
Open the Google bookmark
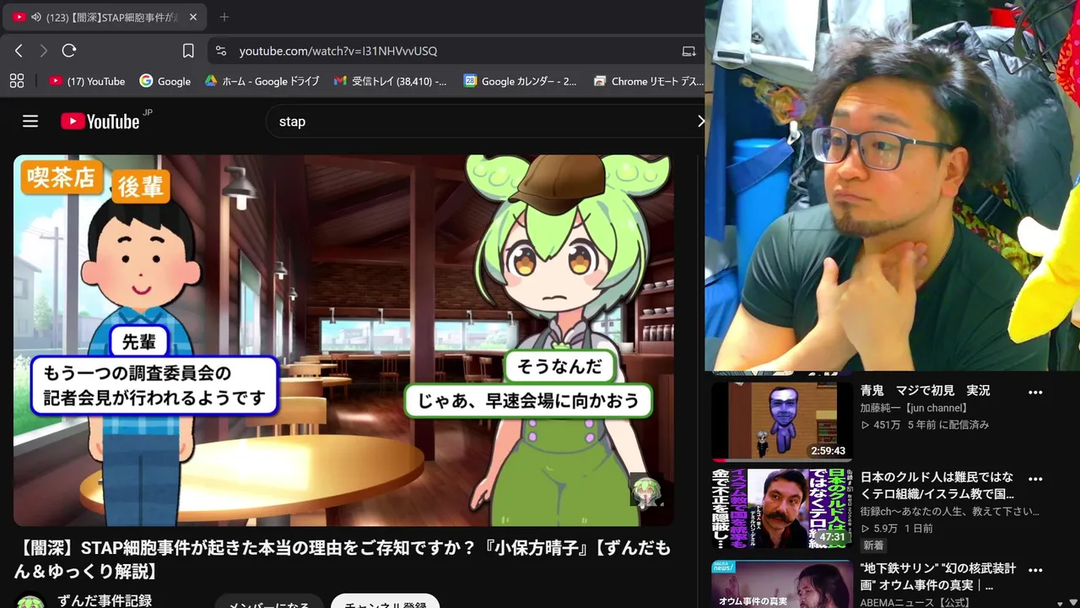coord(165,81)
